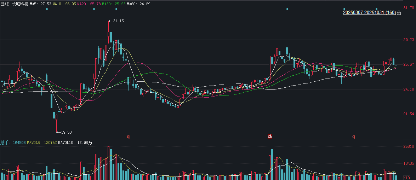Click the 长城科技 stock name
Image resolution: width=416 pixels, height=180 pixels.
pyautogui.click(x=20, y=4)
